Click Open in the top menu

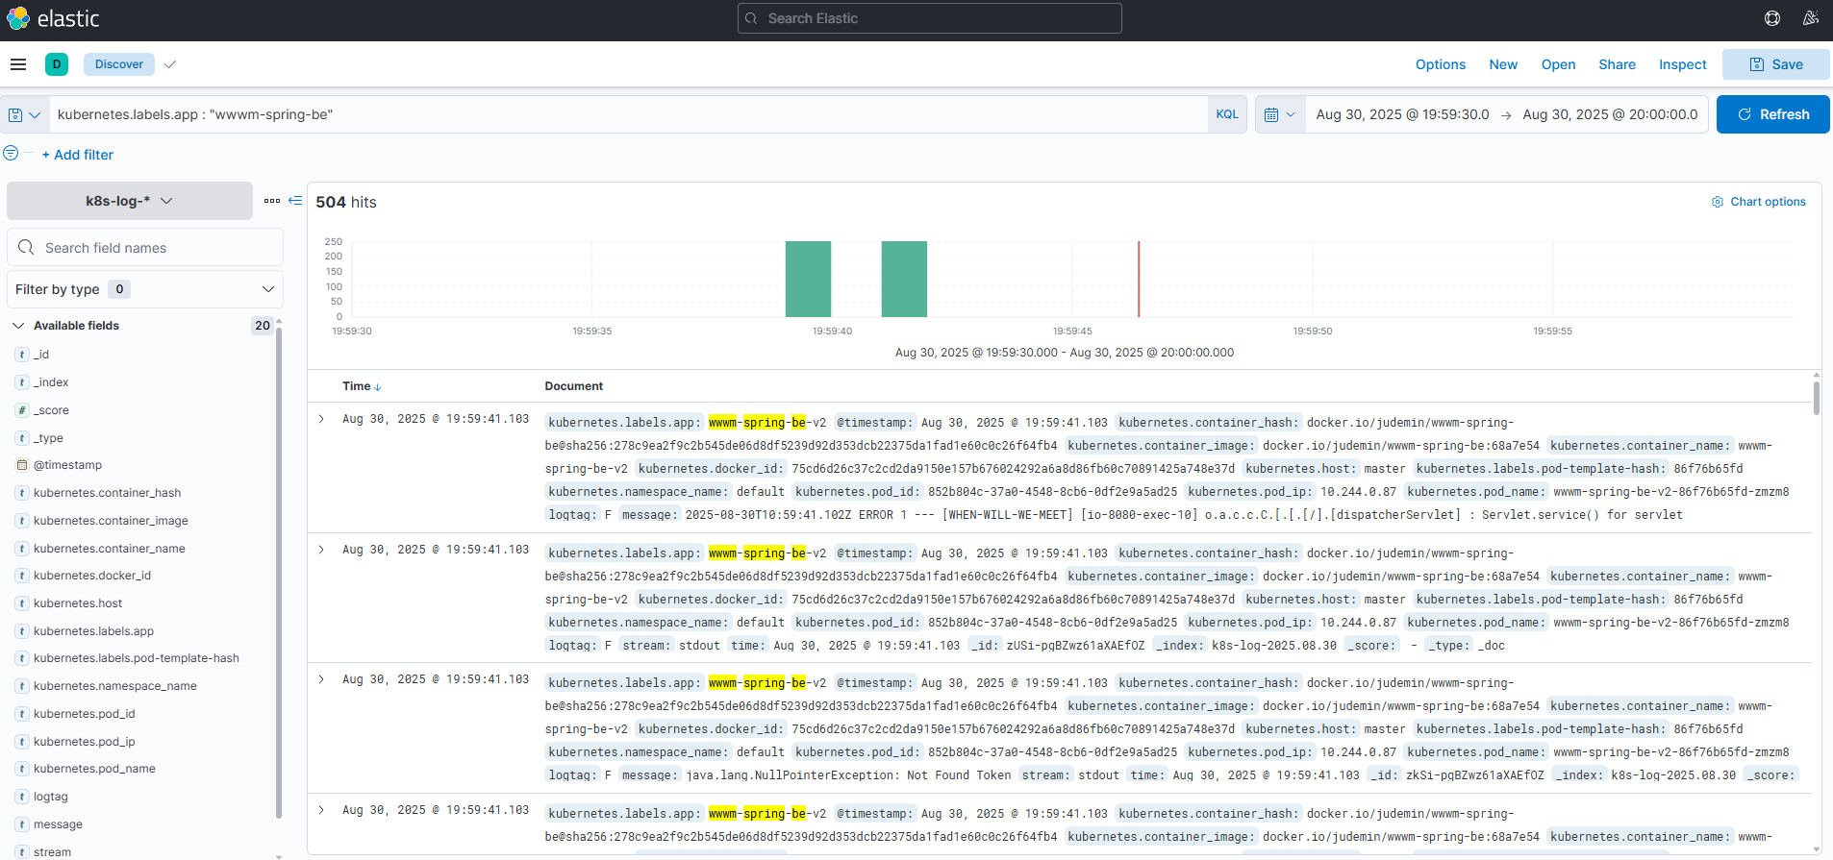1558,64
